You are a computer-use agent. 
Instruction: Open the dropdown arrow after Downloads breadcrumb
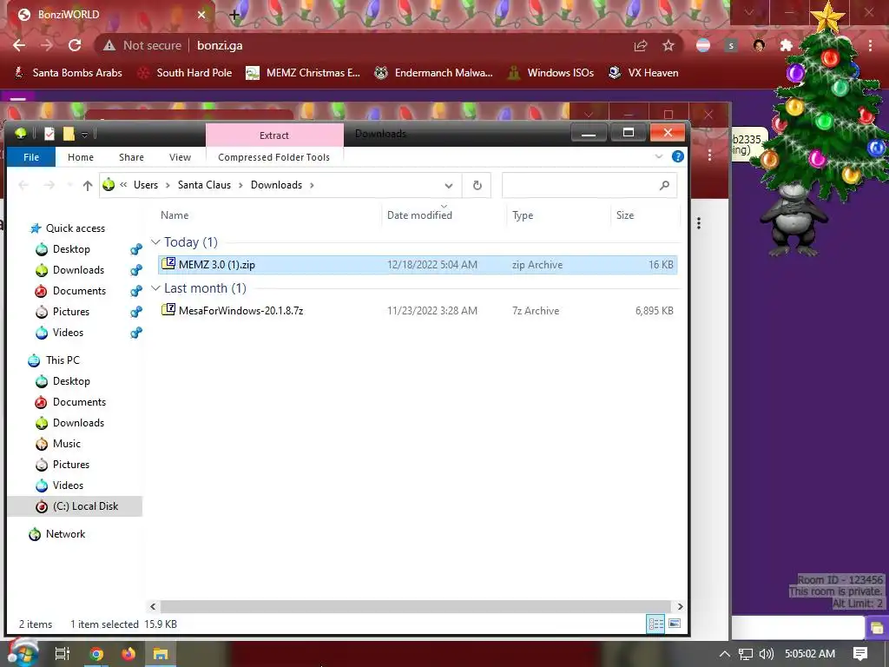pyautogui.click(x=312, y=185)
